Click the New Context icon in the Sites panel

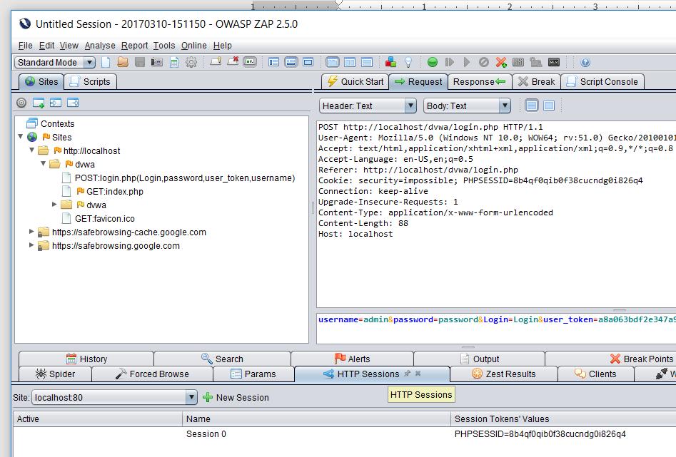[x=39, y=103]
